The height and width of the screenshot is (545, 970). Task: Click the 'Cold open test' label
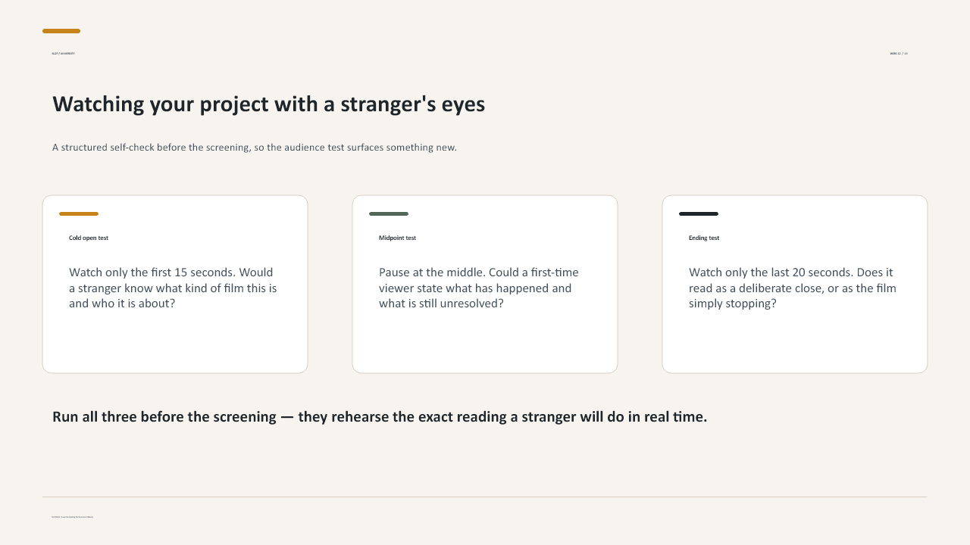89,238
